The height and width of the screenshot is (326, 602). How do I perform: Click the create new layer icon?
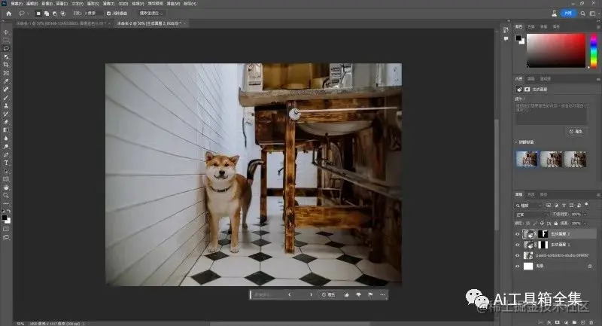582,322
